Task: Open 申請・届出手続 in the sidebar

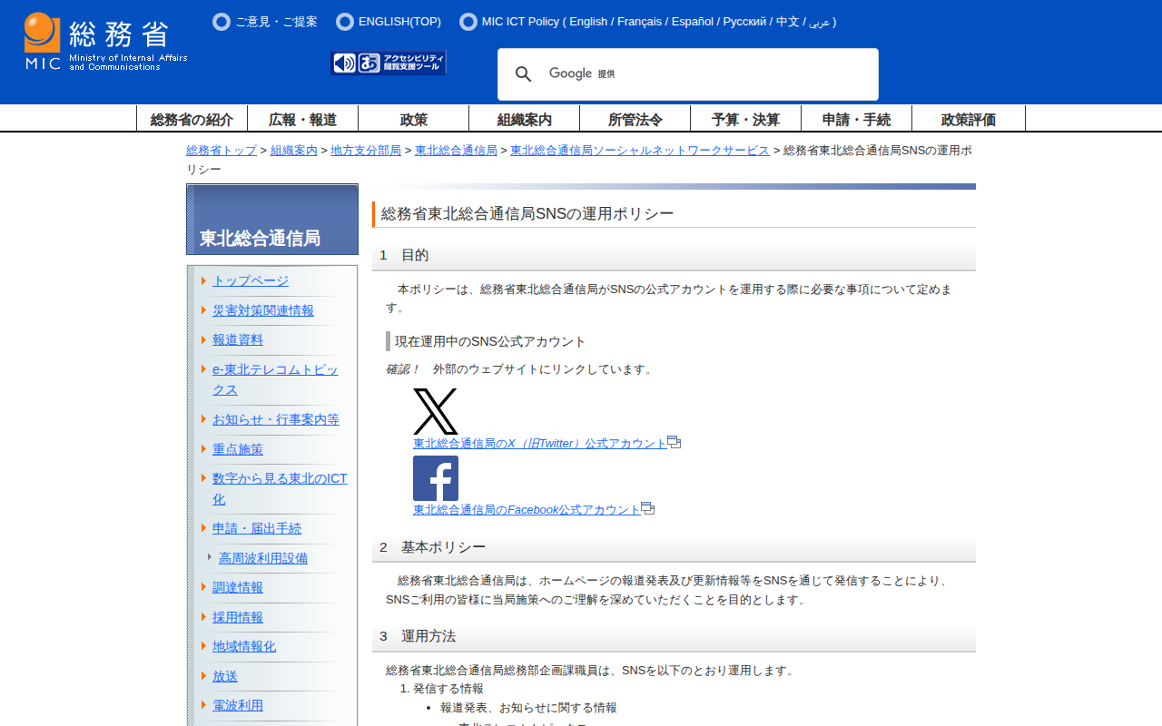Action: pyautogui.click(x=257, y=528)
